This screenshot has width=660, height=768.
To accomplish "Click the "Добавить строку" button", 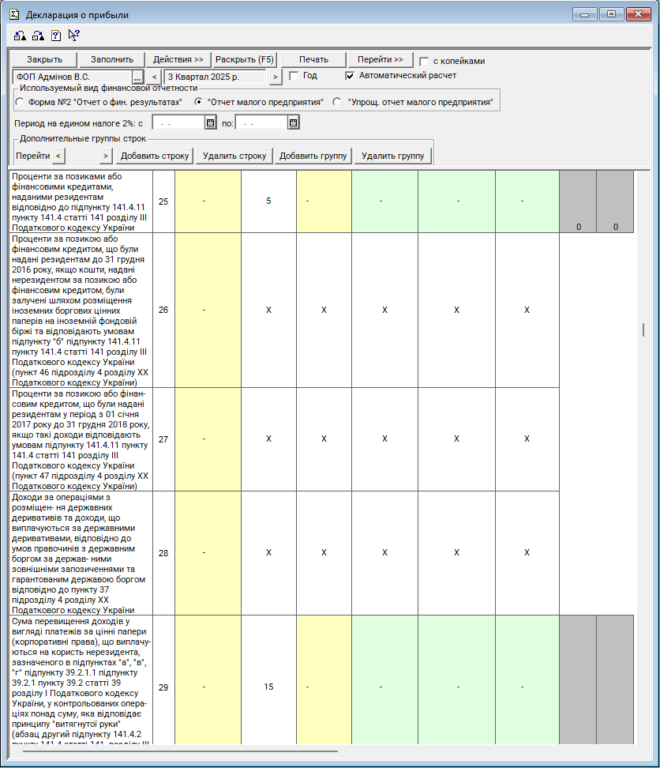I will (x=155, y=156).
